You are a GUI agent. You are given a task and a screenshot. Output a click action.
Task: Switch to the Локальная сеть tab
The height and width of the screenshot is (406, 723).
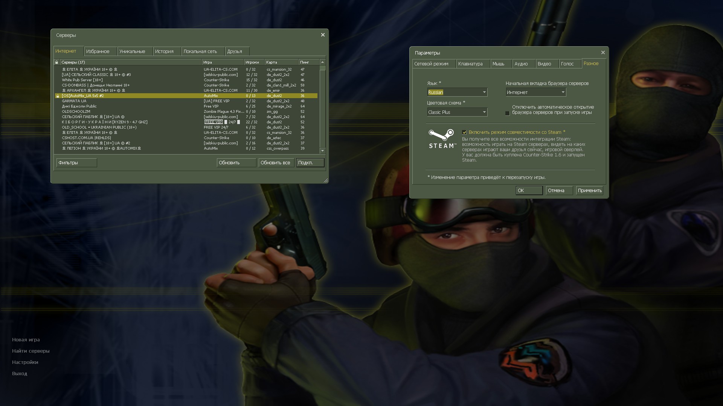(203, 51)
